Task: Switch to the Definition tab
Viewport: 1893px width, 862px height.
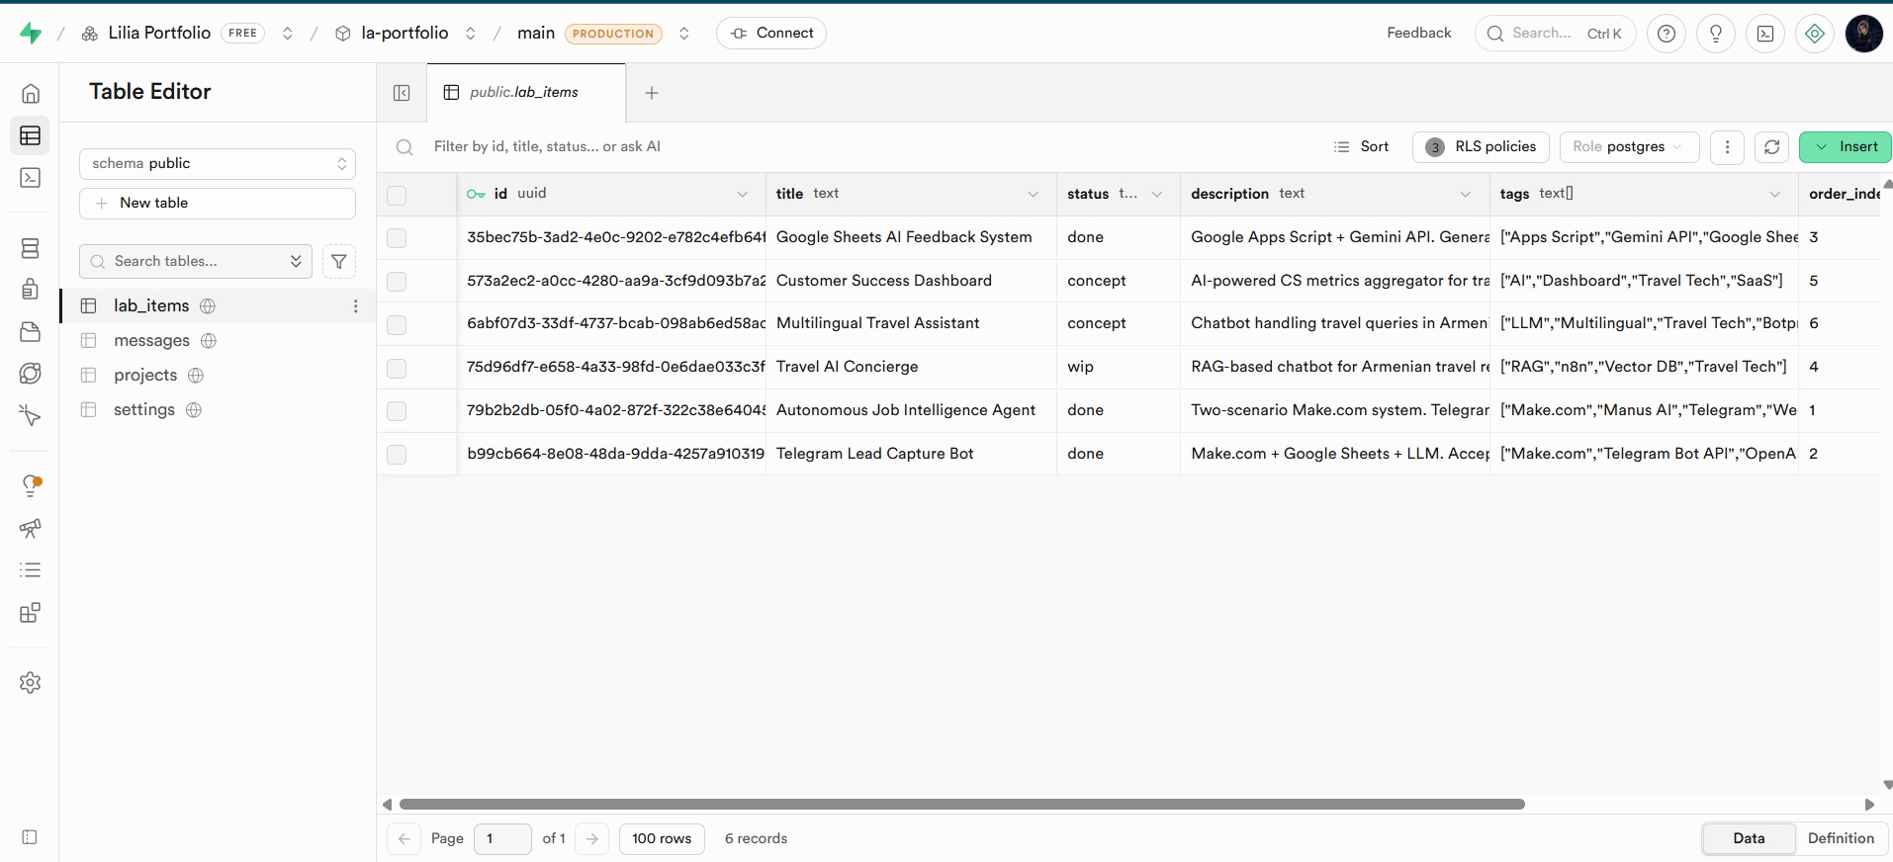Action: [1841, 838]
